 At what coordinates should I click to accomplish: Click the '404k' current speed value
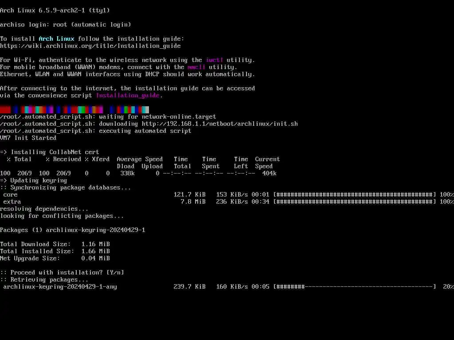[x=269, y=173]
